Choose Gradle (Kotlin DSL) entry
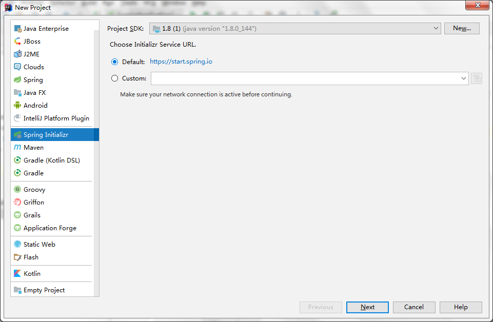The width and height of the screenshot is (493, 322). point(52,160)
